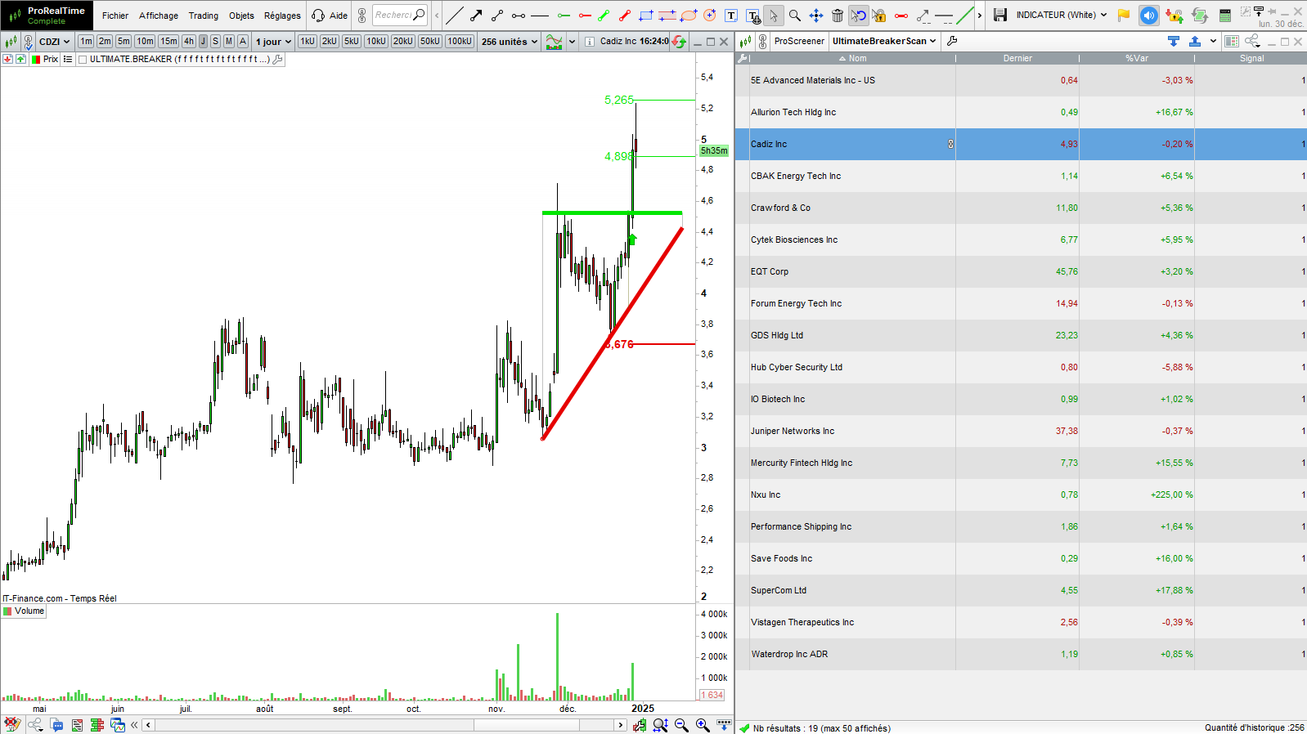Set history to 10kU units

376,41
